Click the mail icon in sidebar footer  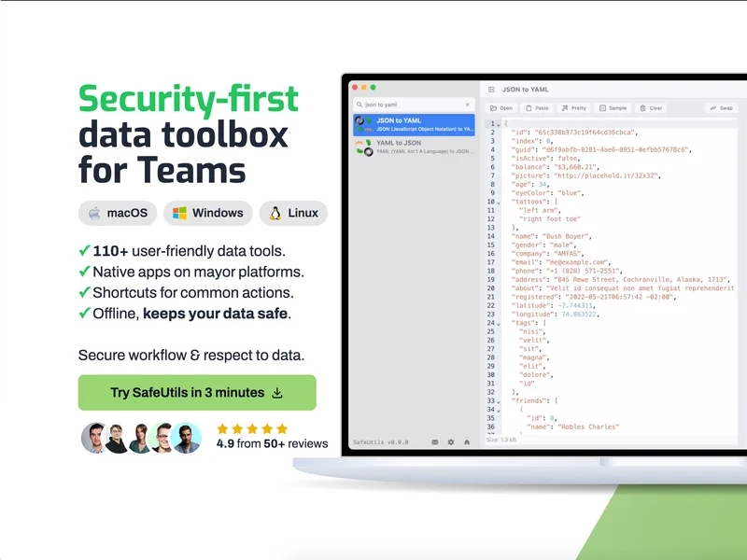point(435,441)
